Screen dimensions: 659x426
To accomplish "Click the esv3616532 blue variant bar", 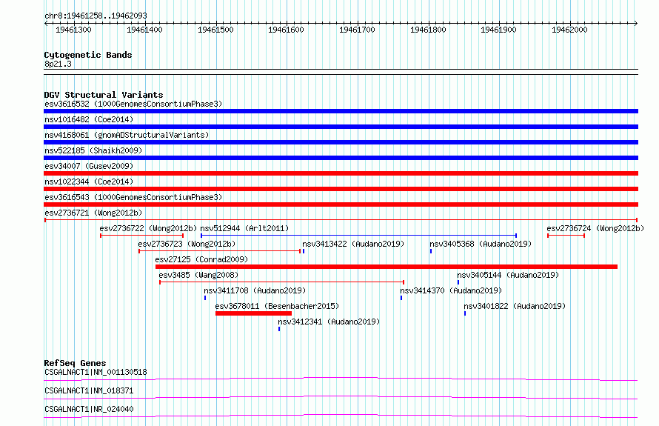I will (x=341, y=111).
